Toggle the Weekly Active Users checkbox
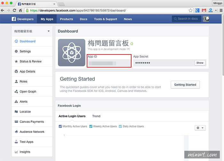Screen dimensions: 224x161 91,126
